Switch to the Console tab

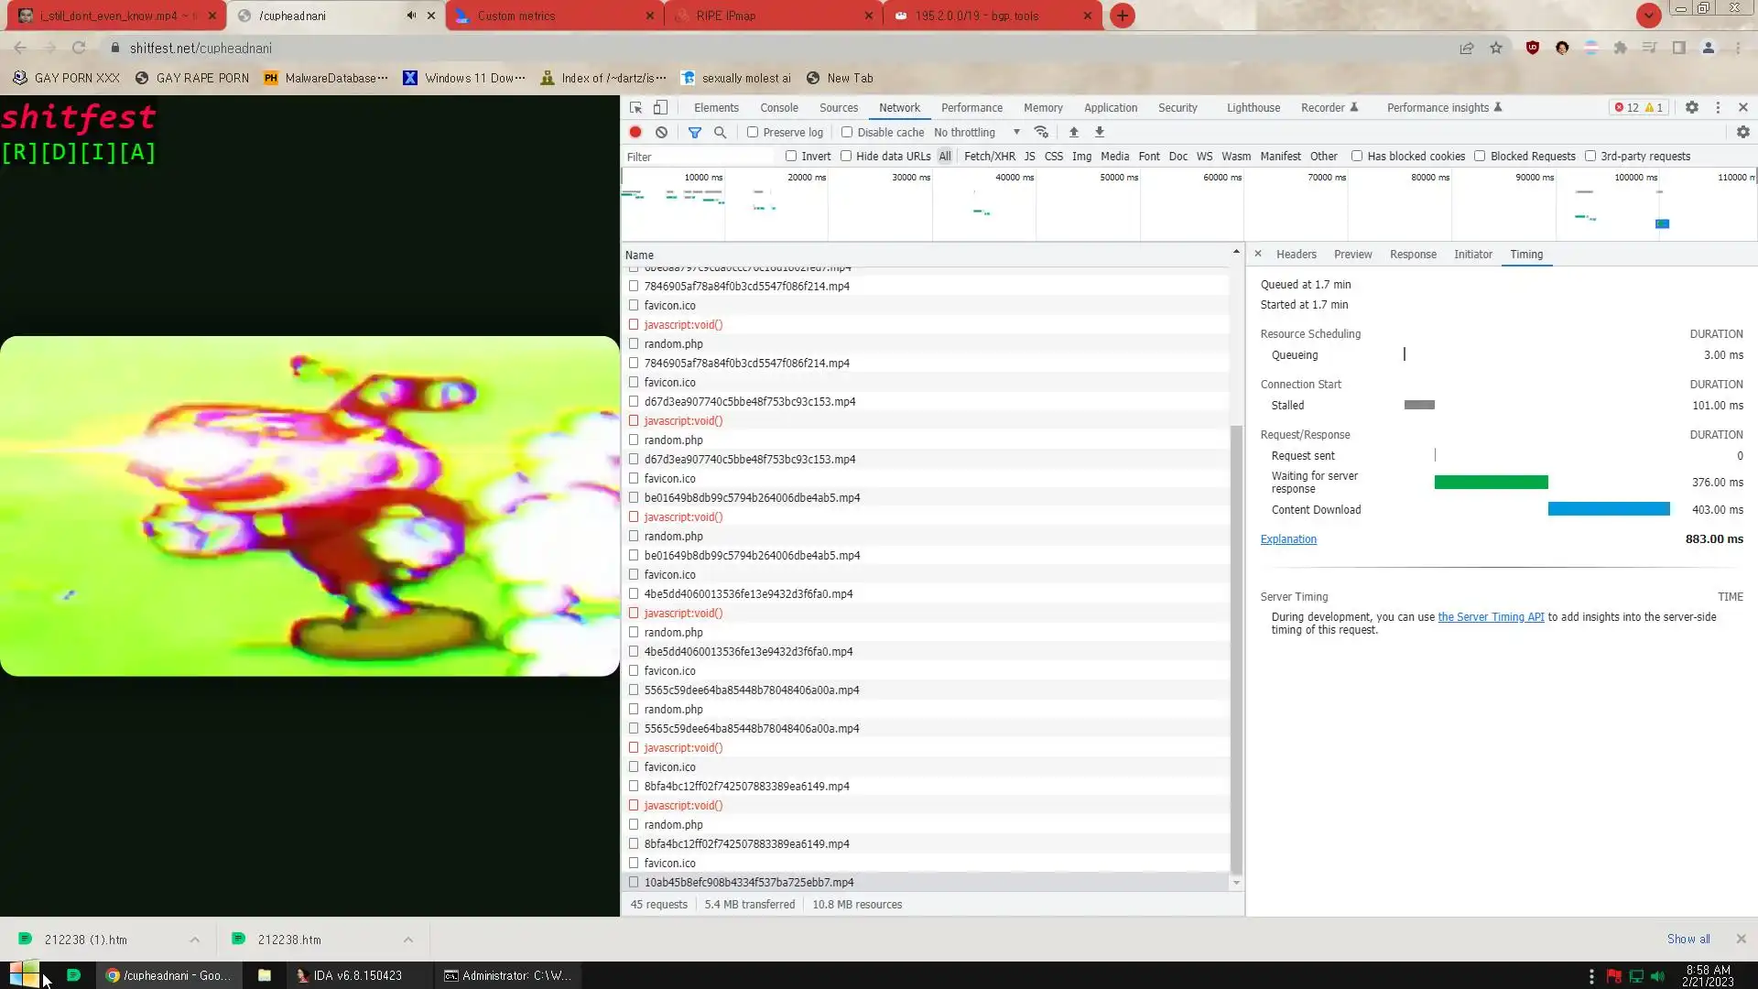779,107
